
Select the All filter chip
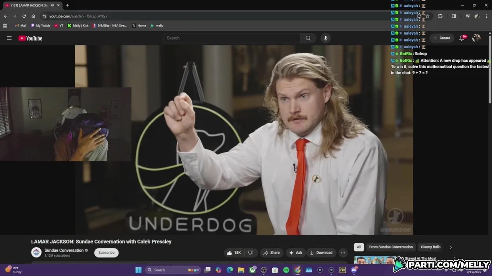click(359, 247)
